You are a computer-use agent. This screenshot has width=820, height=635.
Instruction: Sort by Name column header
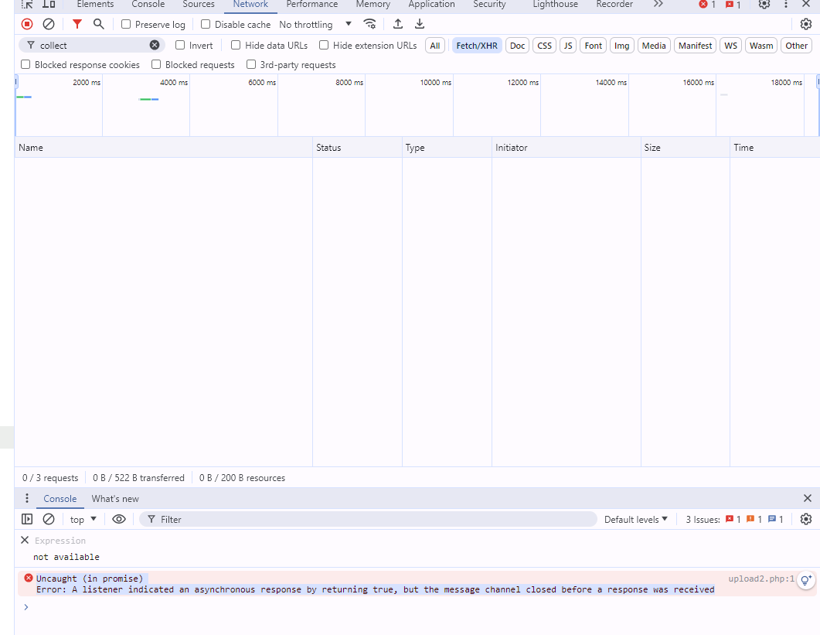164,147
